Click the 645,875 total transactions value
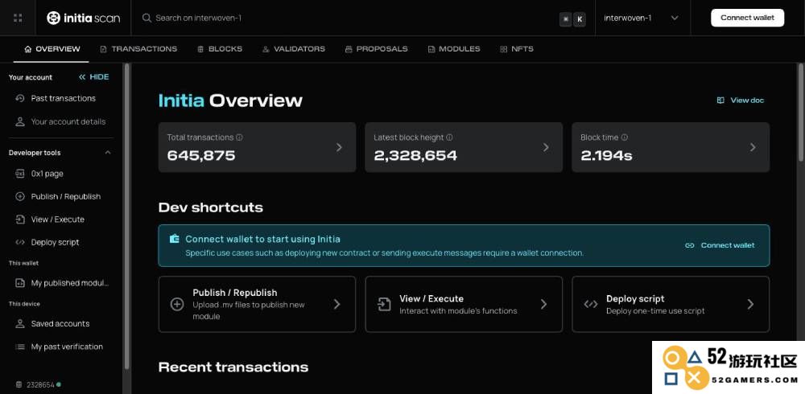The height and width of the screenshot is (394, 805). point(201,155)
